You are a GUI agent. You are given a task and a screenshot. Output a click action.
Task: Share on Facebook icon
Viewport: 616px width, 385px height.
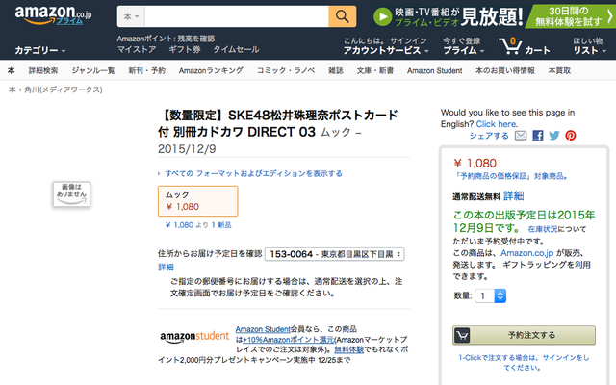click(x=538, y=136)
